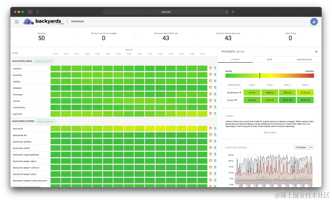Open Grafana dashboard for database service

tap(211, 88)
